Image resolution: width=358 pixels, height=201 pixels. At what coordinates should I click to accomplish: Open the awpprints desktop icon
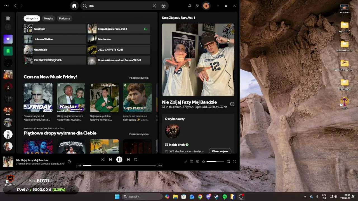[x=345, y=9]
